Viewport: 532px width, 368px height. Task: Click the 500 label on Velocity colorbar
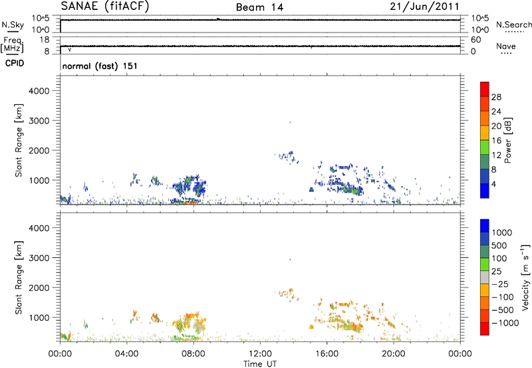click(x=499, y=245)
